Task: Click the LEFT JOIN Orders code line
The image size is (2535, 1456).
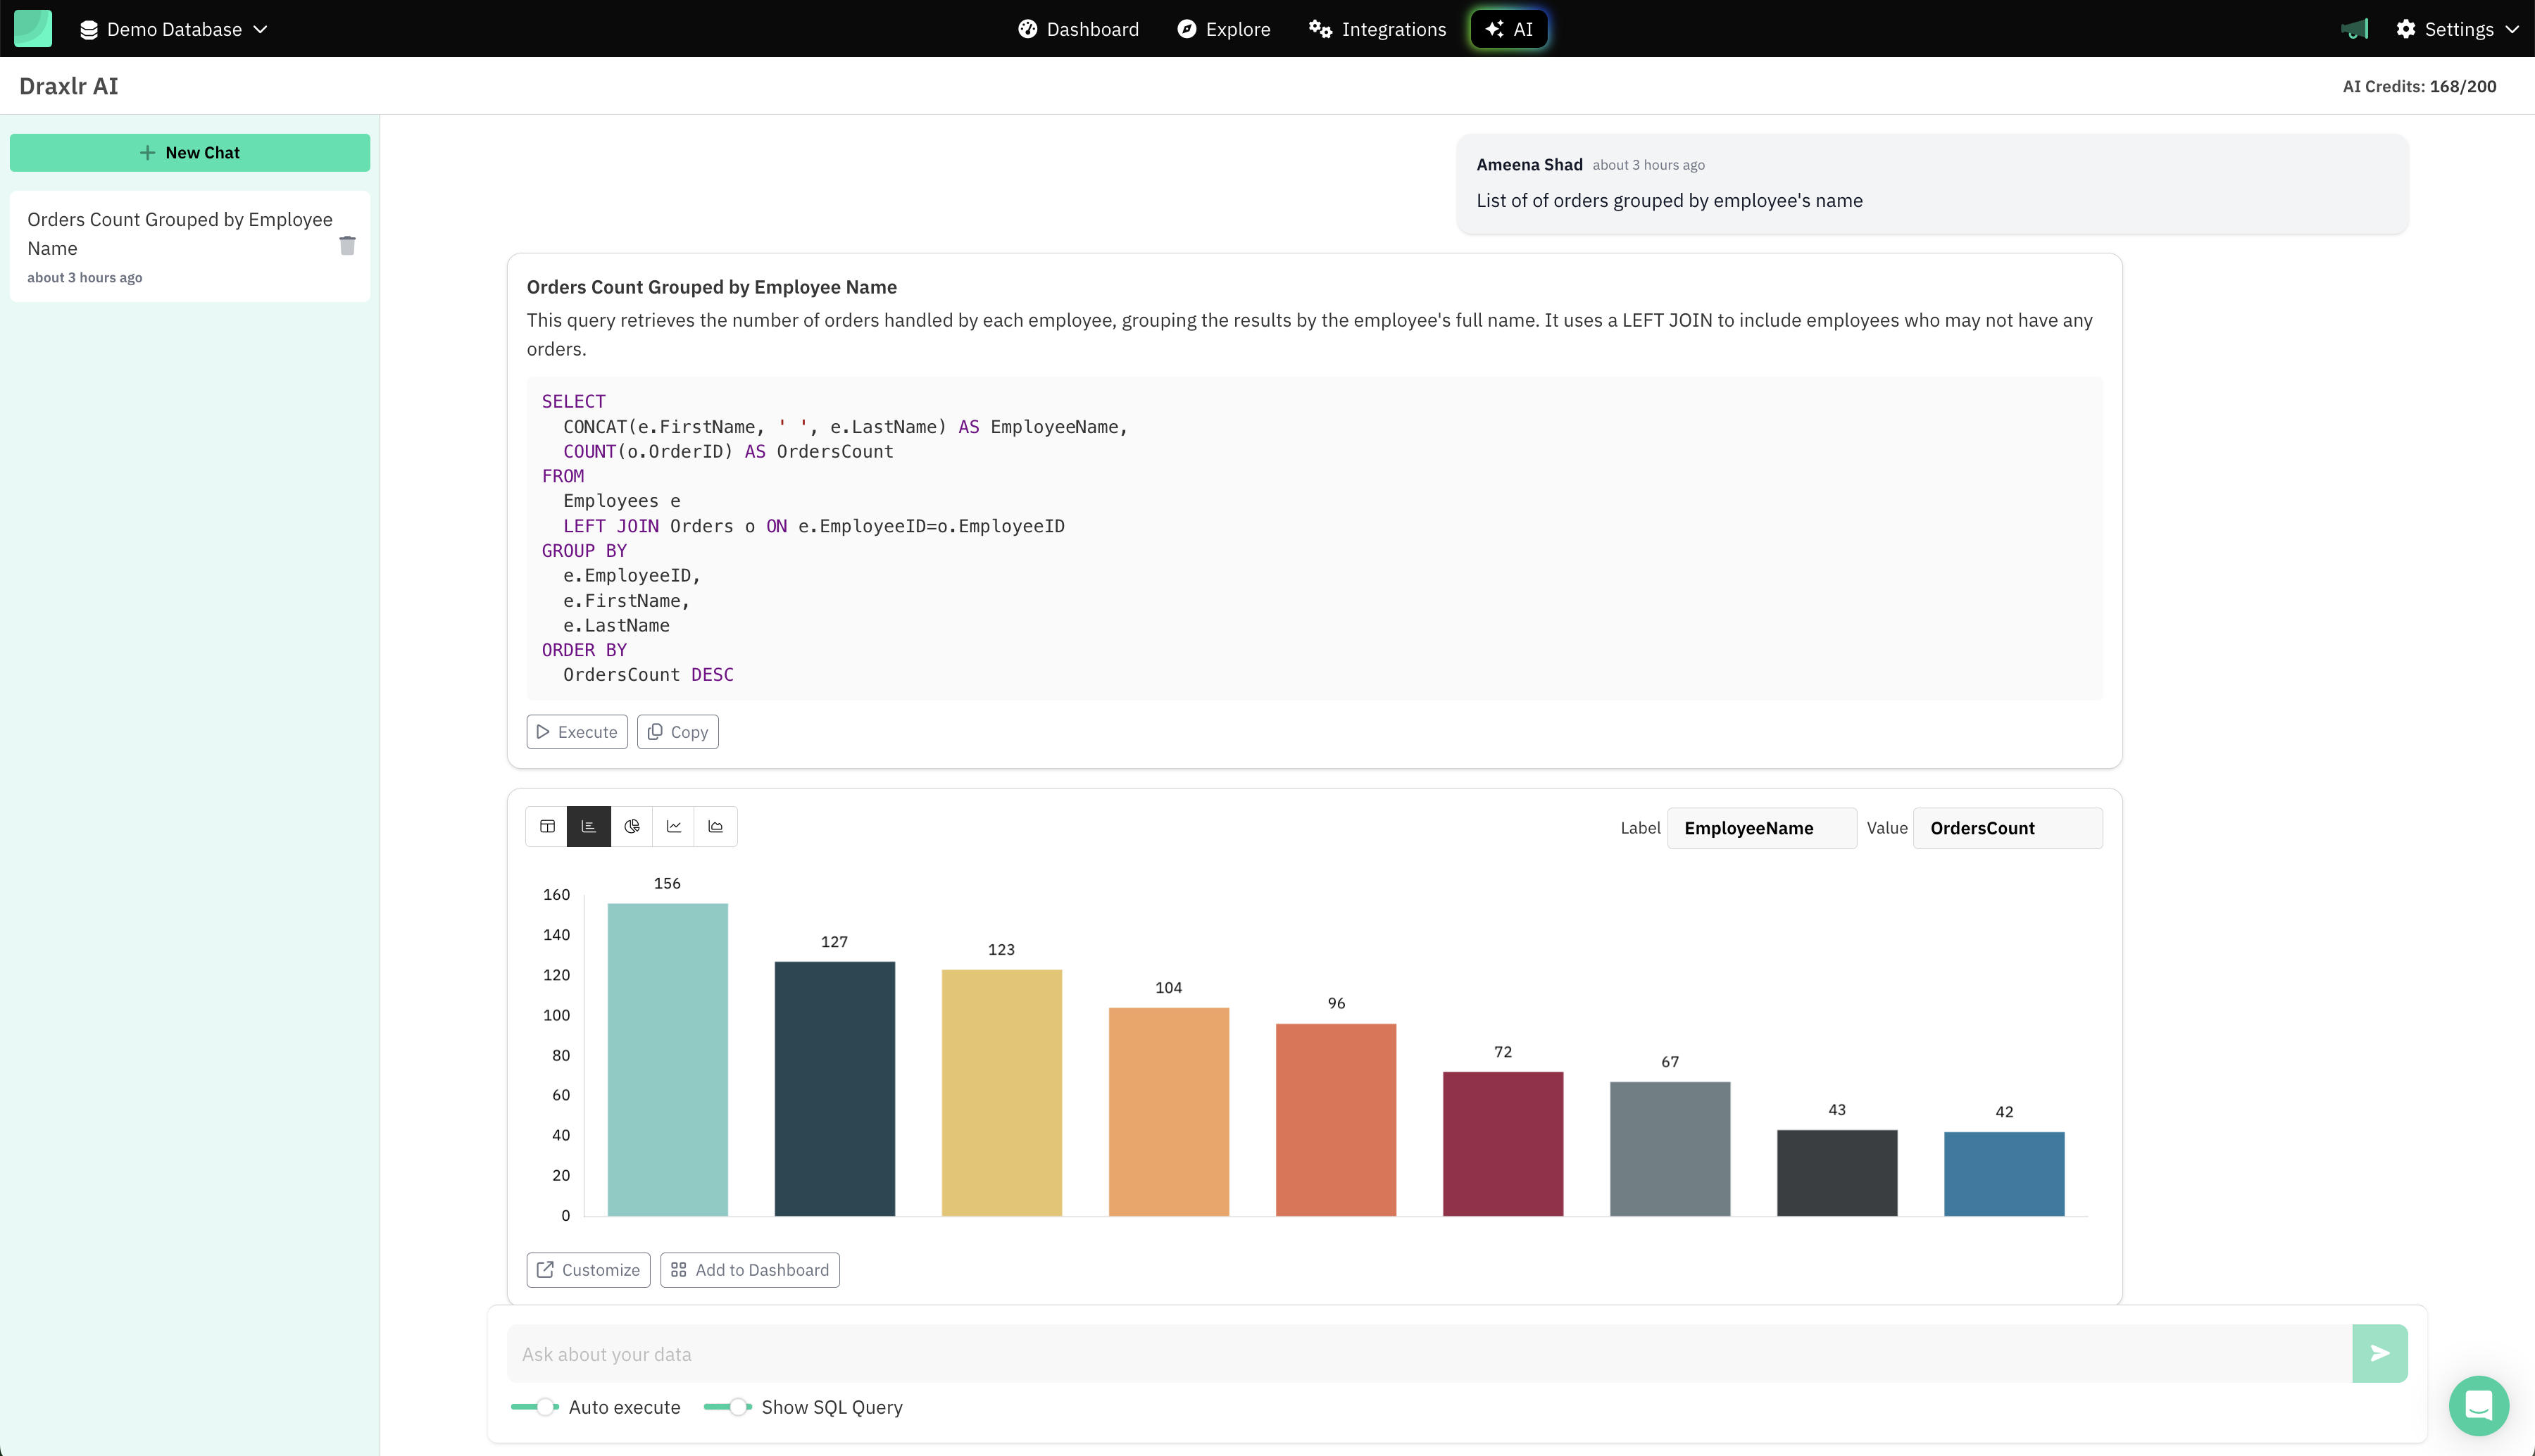Action: point(813,526)
